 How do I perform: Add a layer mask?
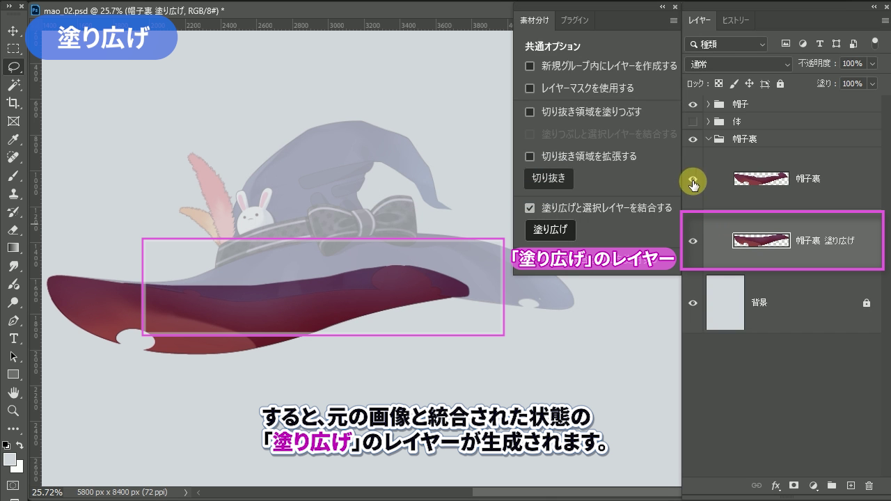pos(794,486)
